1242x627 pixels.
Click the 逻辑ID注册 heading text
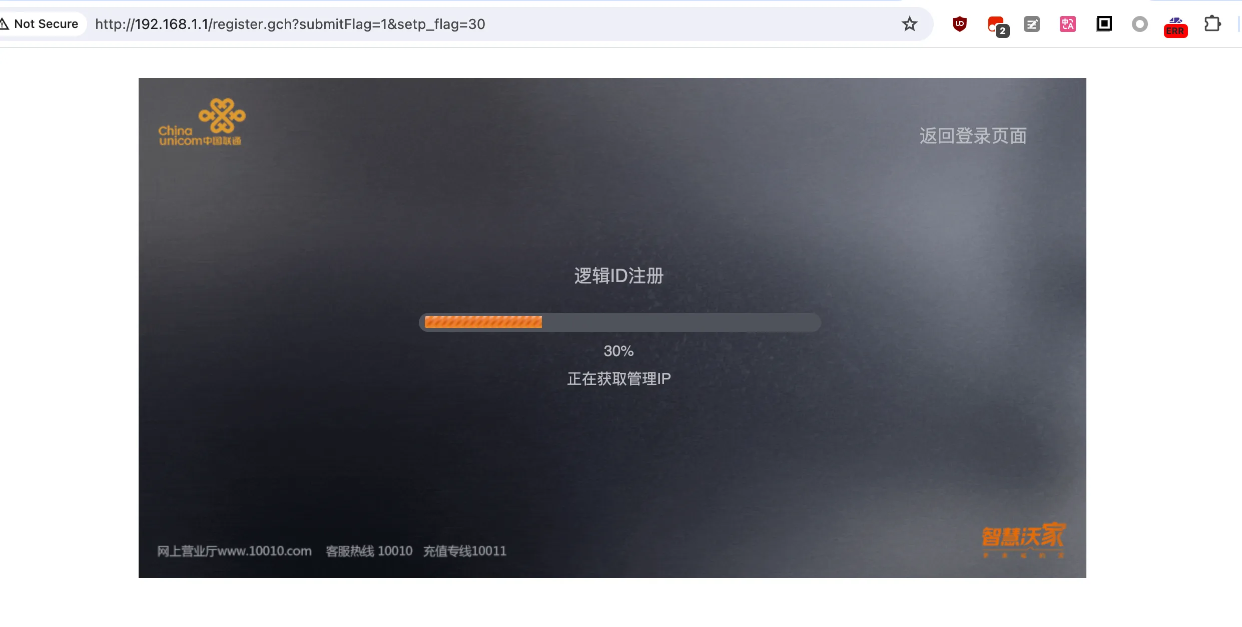pos(618,276)
